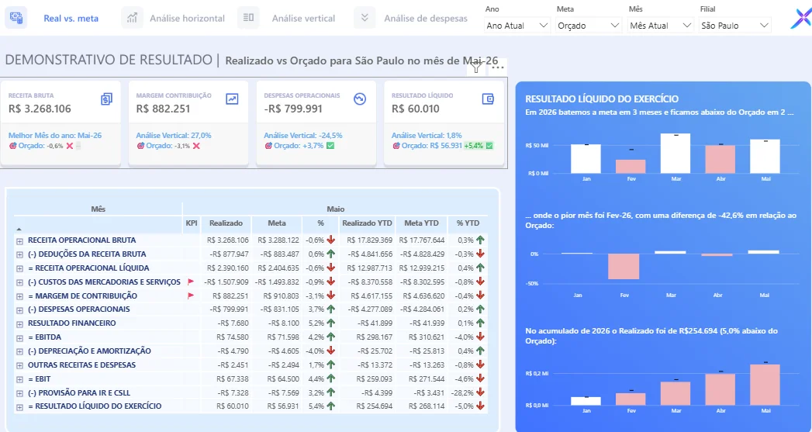This screenshot has width=812, height=432.
Task: Open the Real vs. meta page icon
Action: pos(16,18)
